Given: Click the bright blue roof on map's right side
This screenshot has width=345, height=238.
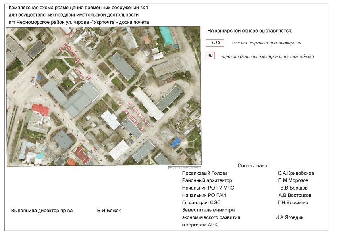Looking at the screenshot, I should point(176,142).
